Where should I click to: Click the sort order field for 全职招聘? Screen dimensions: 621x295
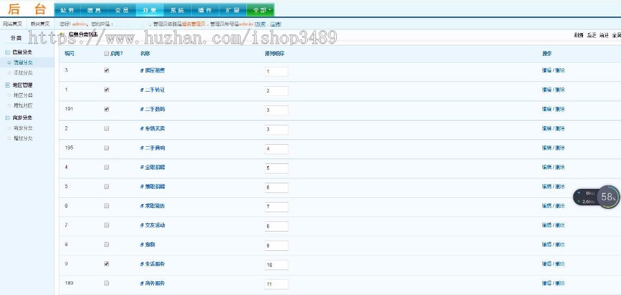pyautogui.click(x=277, y=168)
